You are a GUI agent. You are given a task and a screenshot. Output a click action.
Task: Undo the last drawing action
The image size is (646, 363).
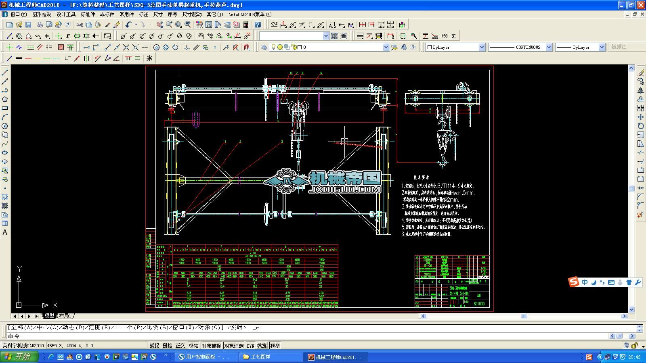128,25
